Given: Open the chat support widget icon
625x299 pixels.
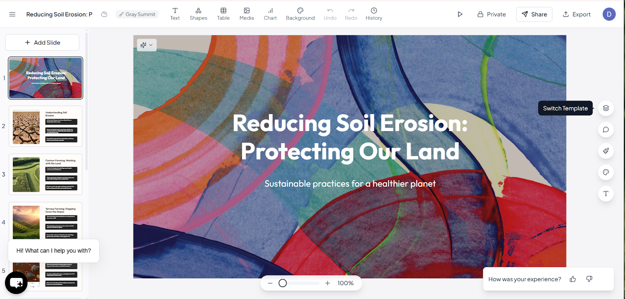Looking at the screenshot, I should 16,283.
